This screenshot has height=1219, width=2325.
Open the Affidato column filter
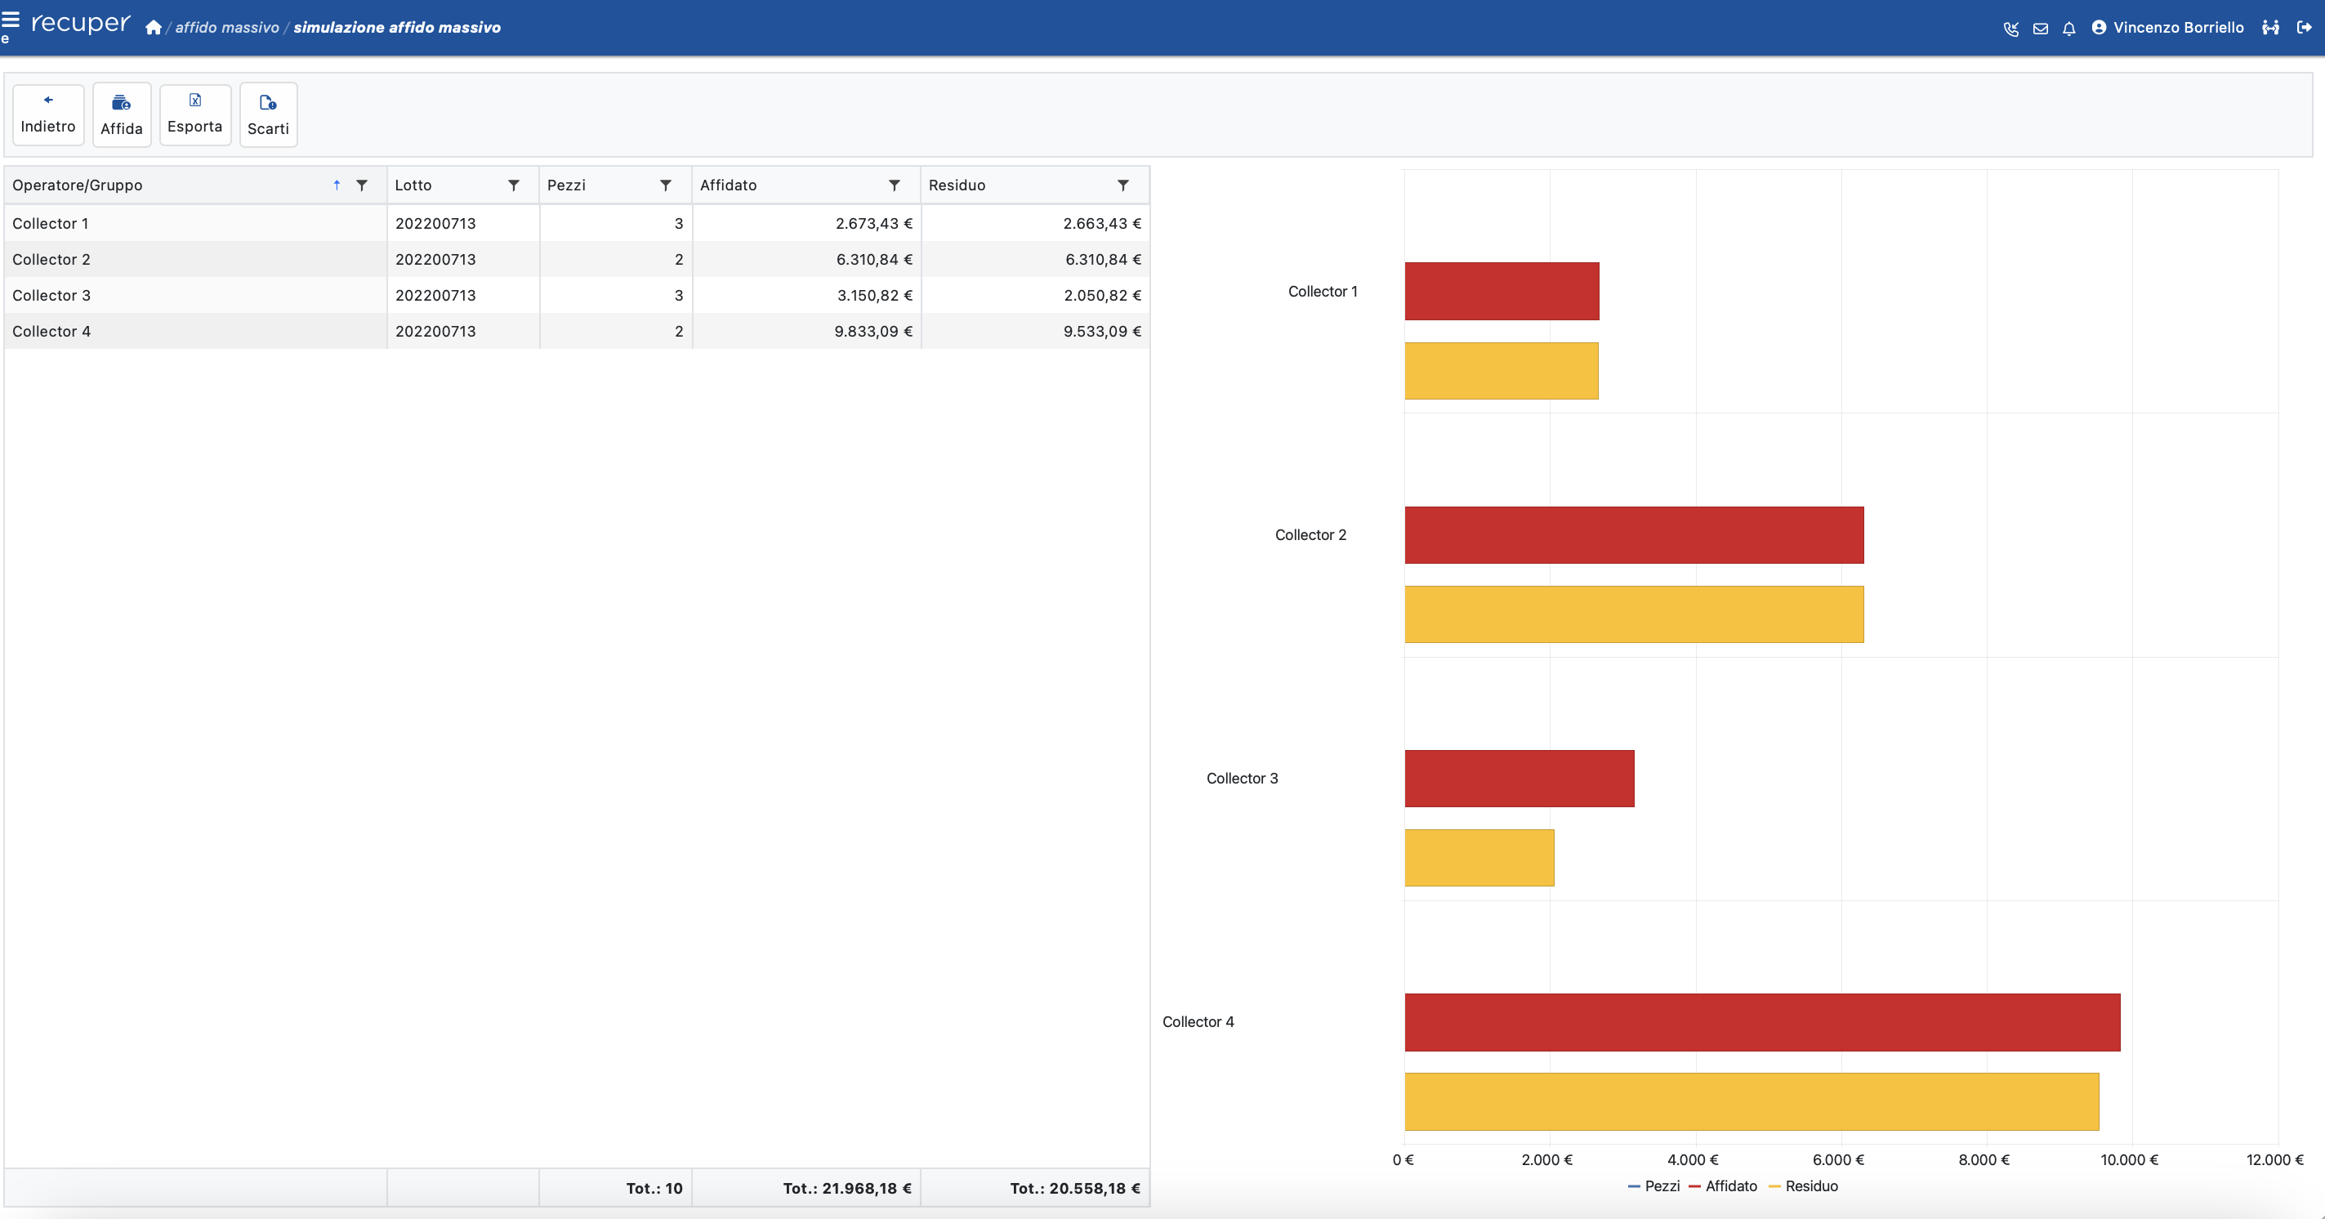[x=895, y=185]
